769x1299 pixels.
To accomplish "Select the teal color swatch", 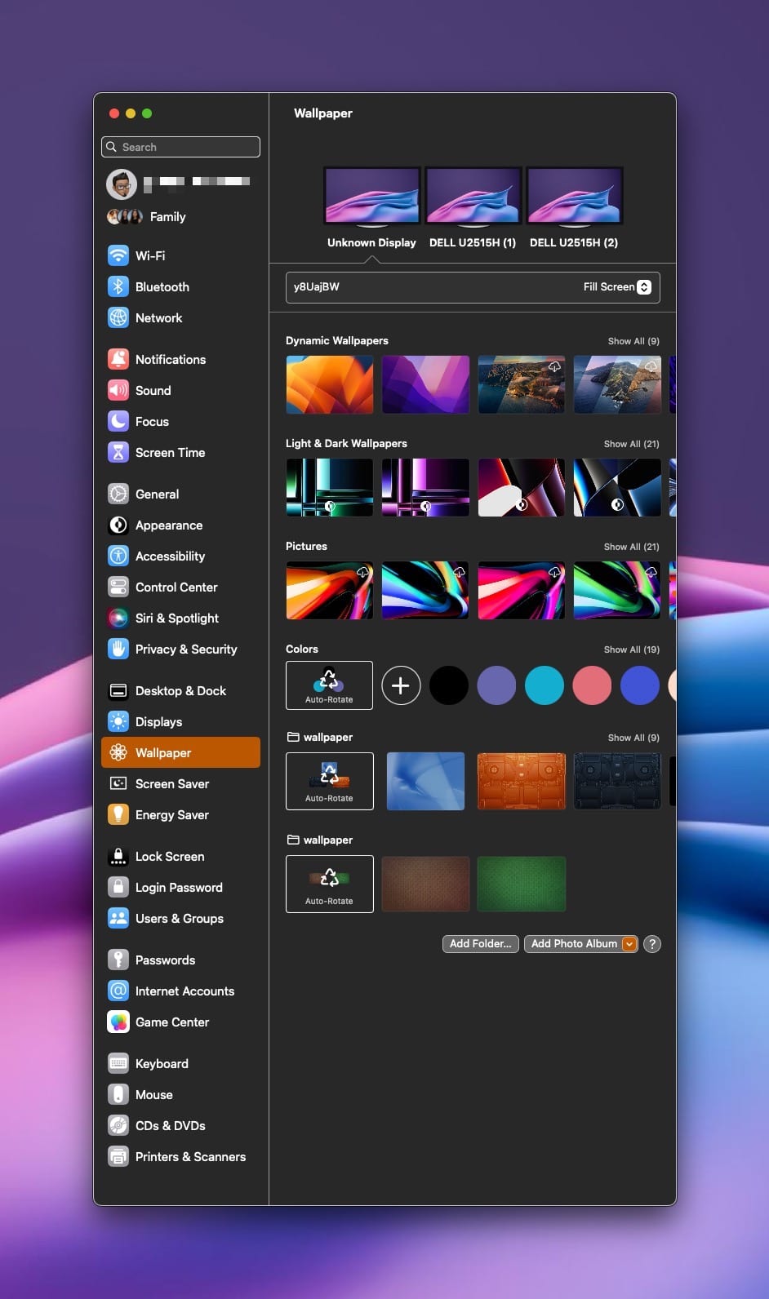I will [x=545, y=685].
